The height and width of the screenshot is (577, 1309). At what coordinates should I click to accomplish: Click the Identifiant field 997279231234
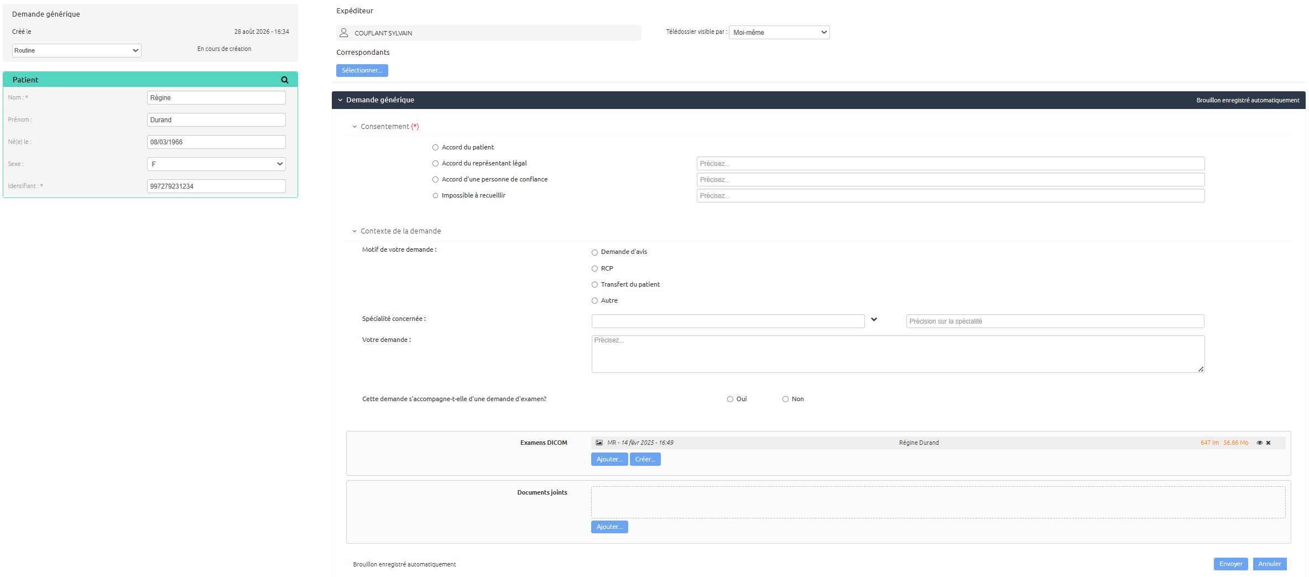point(216,186)
